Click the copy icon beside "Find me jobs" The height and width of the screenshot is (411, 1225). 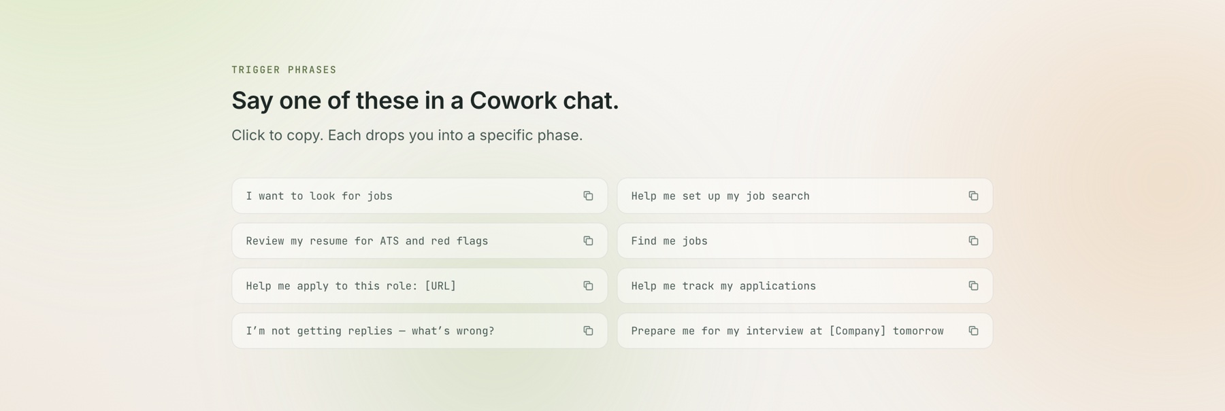[x=973, y=240]
